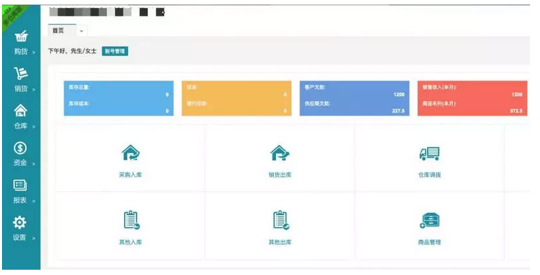
Task: Click the 采购入库 shortcut icon
Action: click(131, 154)
